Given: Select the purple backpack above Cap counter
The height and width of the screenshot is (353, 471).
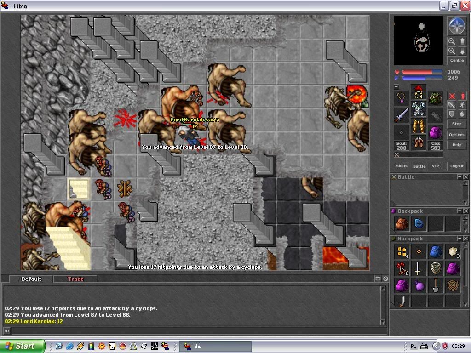Looking at the screenshot, I should coord(435,132).
